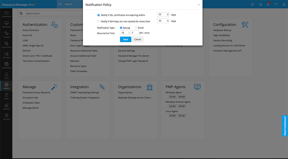
Task: Click the key icon in top bar
Action: coord(253,4)
